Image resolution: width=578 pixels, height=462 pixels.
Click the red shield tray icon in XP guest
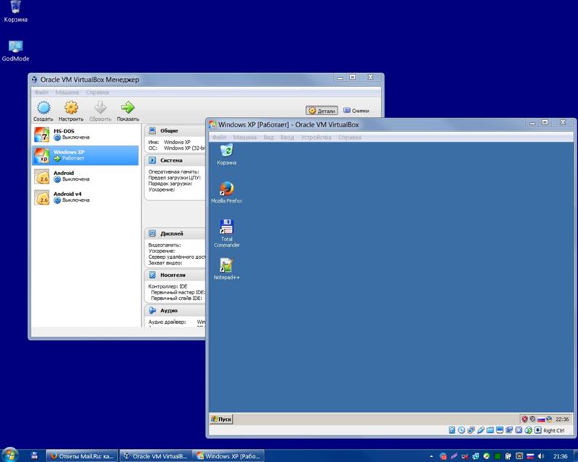(525, 419)
